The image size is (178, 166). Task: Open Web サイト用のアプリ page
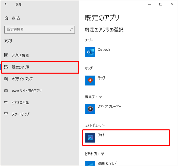[27, 91]
